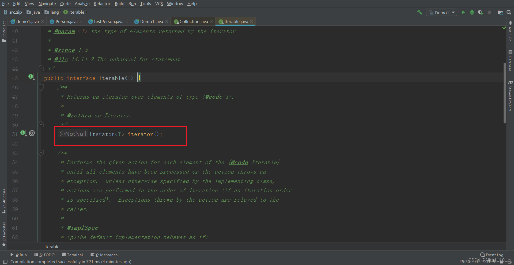Run with coverage shield icon

click(x=481, y=12)
